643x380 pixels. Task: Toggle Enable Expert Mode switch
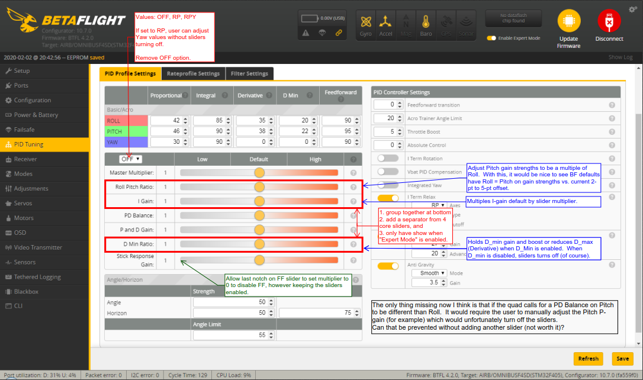coord(491,38)
